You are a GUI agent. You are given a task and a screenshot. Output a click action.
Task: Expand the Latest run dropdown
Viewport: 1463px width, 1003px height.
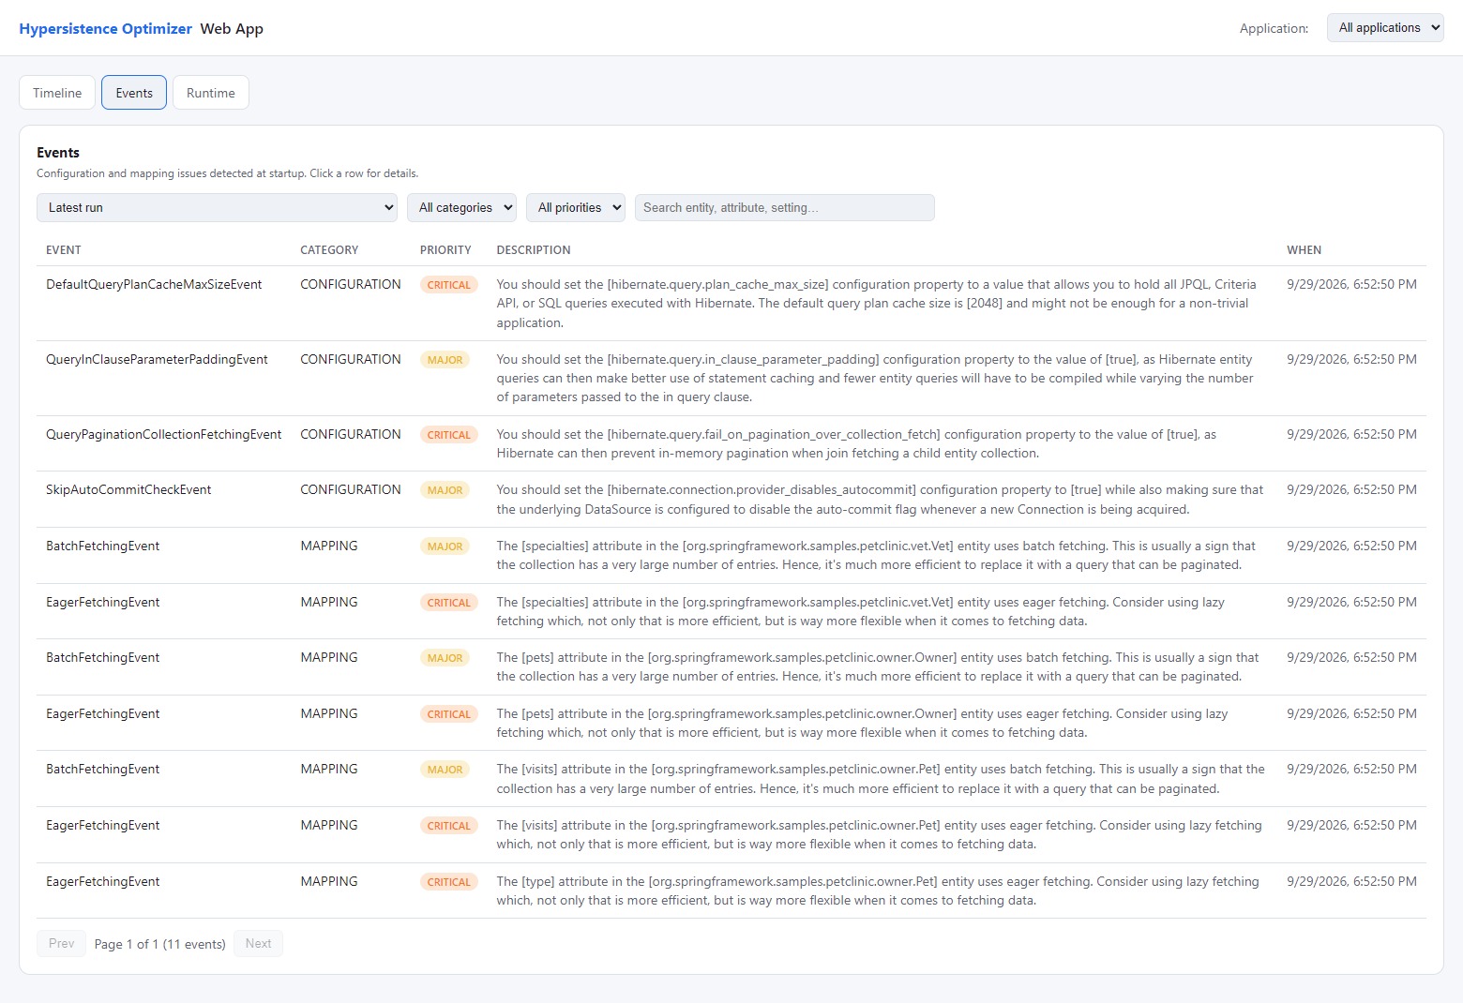[218, 208]
